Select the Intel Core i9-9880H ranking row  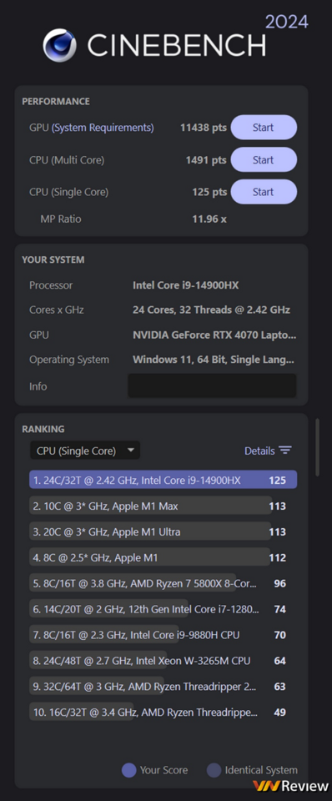163,635
